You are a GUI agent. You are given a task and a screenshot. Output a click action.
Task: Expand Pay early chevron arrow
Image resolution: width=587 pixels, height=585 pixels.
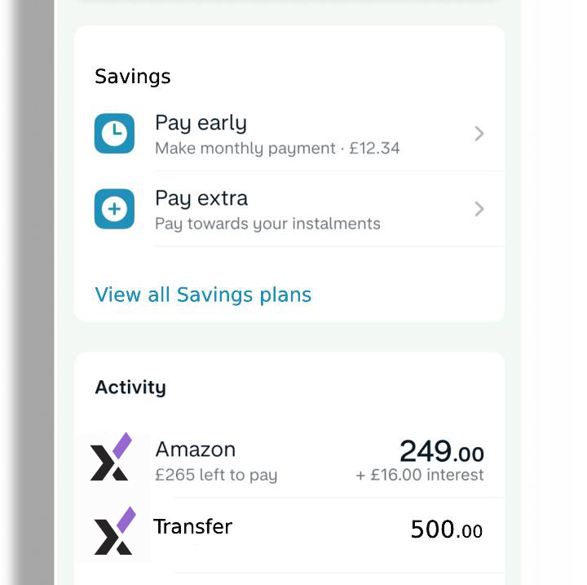tap(479, 134)
